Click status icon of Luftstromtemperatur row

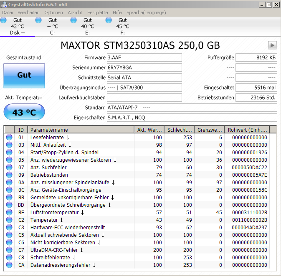[9, 213]
